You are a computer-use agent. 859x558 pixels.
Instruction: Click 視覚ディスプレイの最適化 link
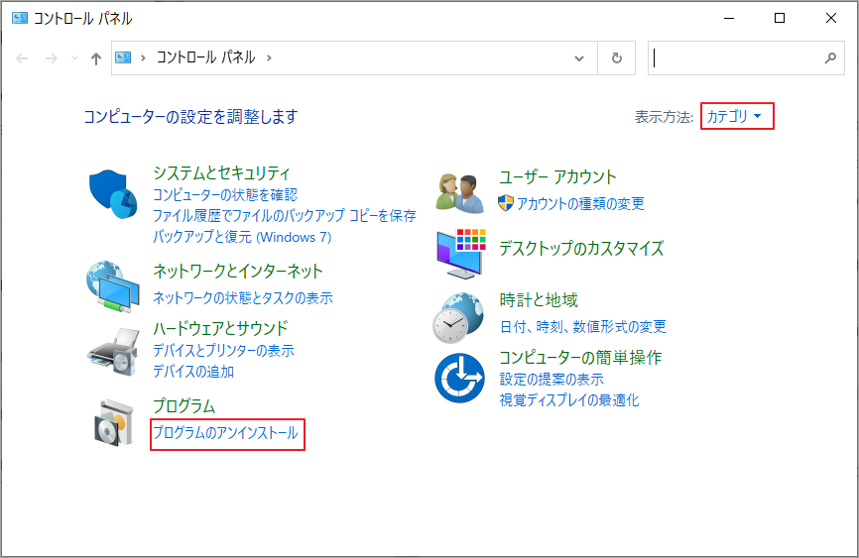pyautogui.click(x=569, y=400)
